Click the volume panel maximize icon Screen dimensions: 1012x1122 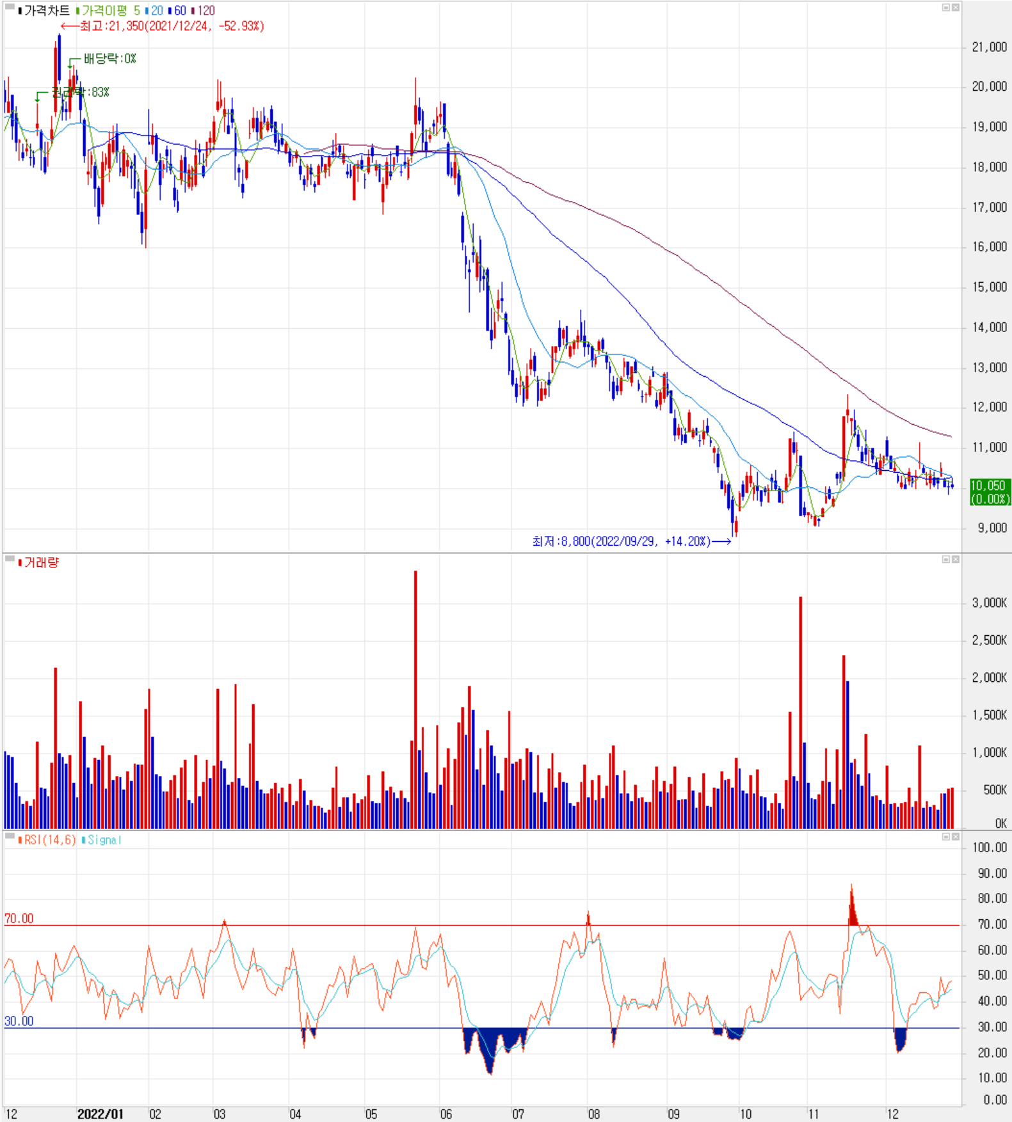tap(945, 559)
